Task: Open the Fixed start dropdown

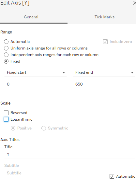Action: (36, 72)
